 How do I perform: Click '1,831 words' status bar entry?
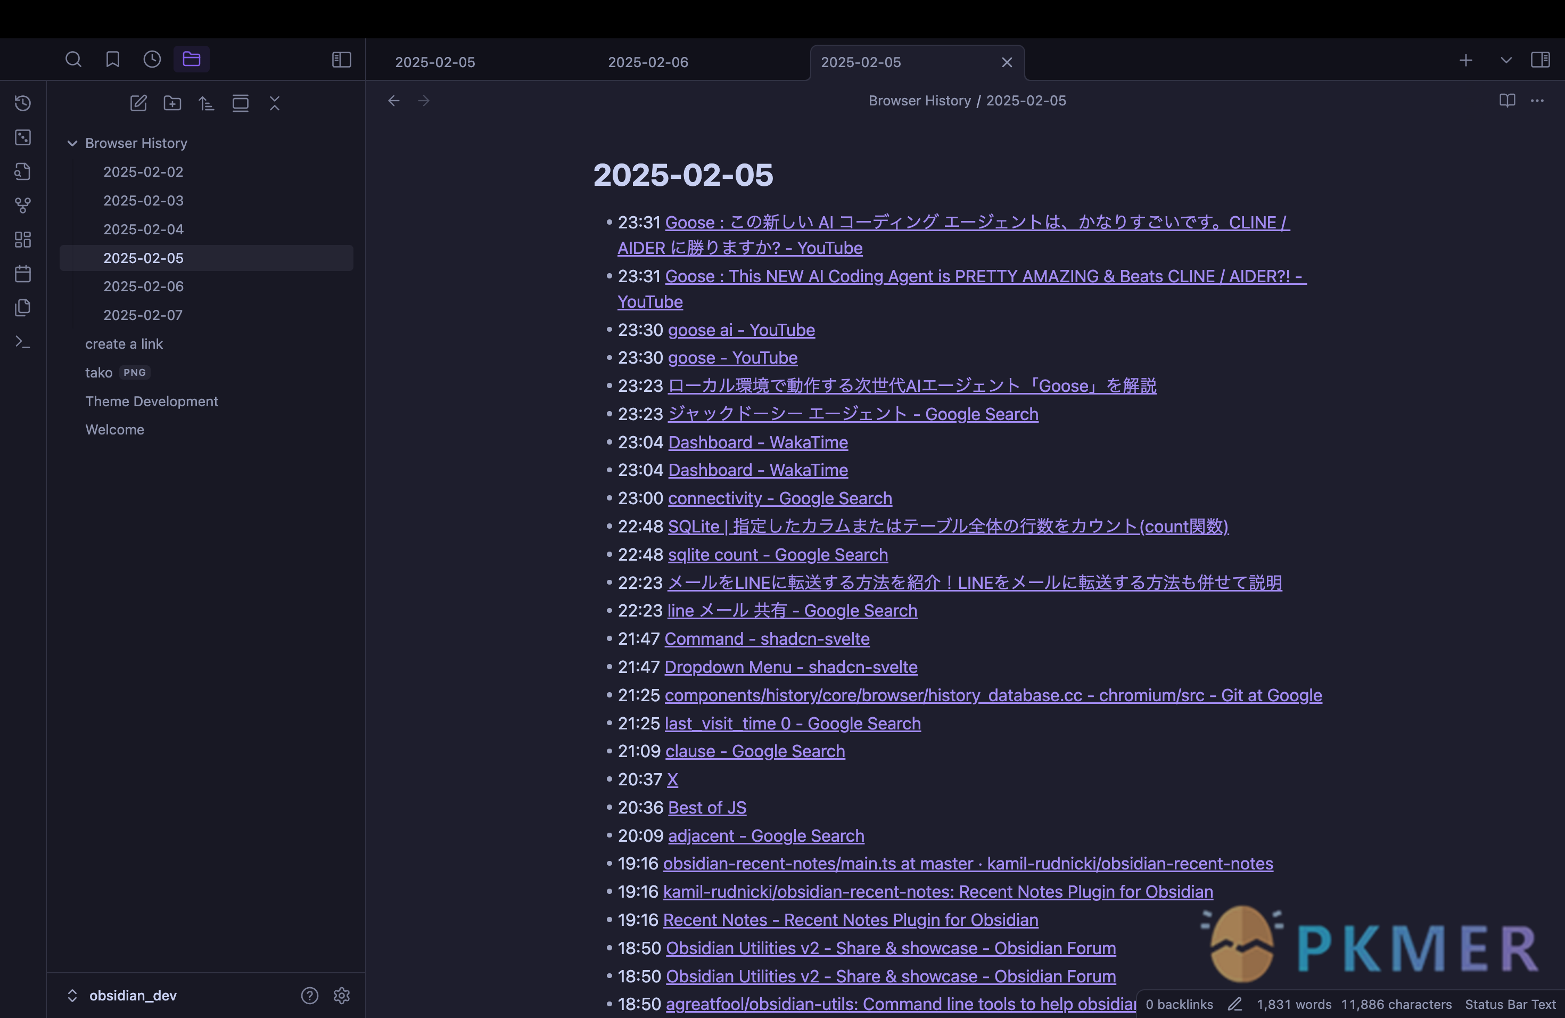coord(1294,1005)
